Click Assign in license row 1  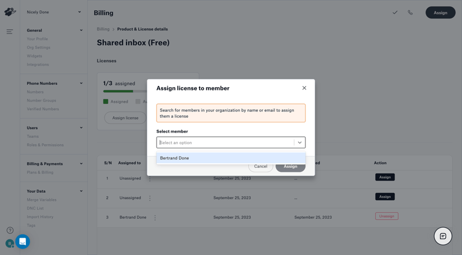(x=385, y=177)
